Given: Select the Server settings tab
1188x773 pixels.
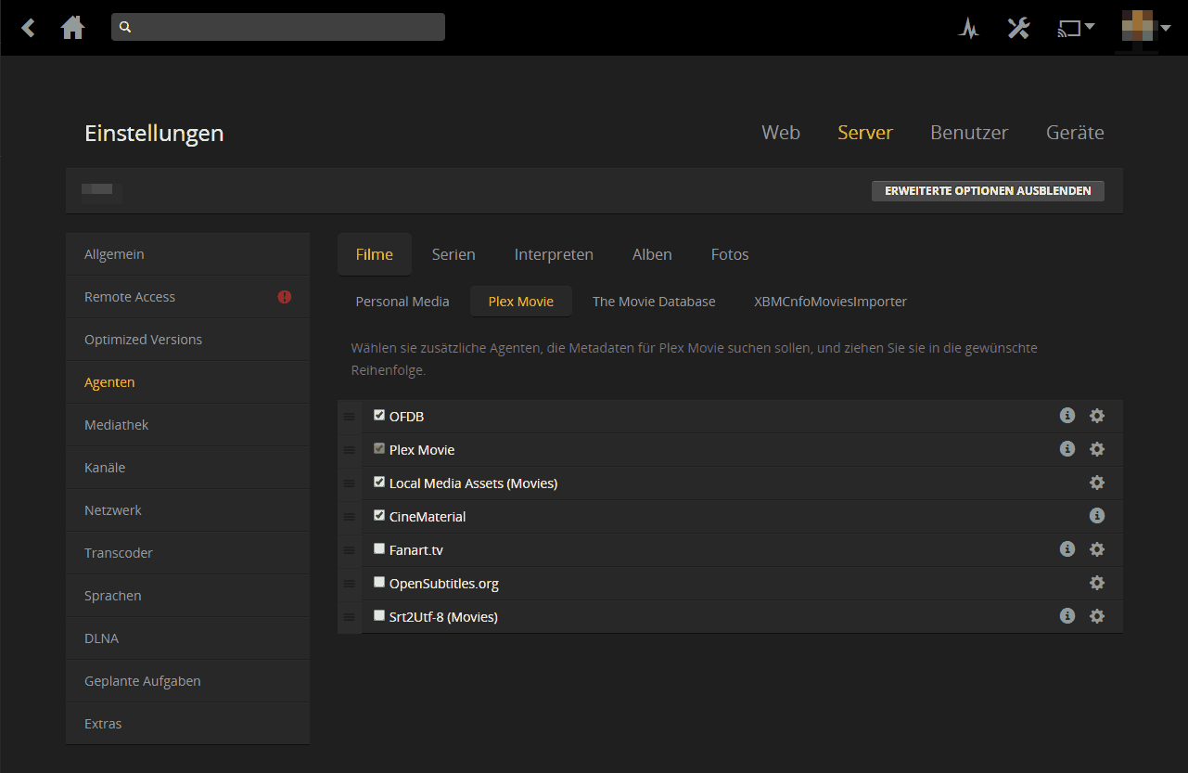Looking at the screenshot, I should click(x=865, y=133).
